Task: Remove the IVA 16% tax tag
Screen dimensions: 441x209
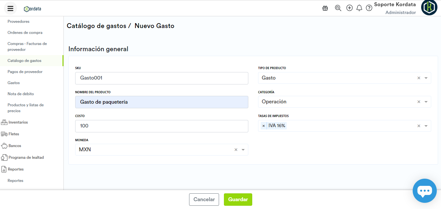Action: tap(264, 126)
